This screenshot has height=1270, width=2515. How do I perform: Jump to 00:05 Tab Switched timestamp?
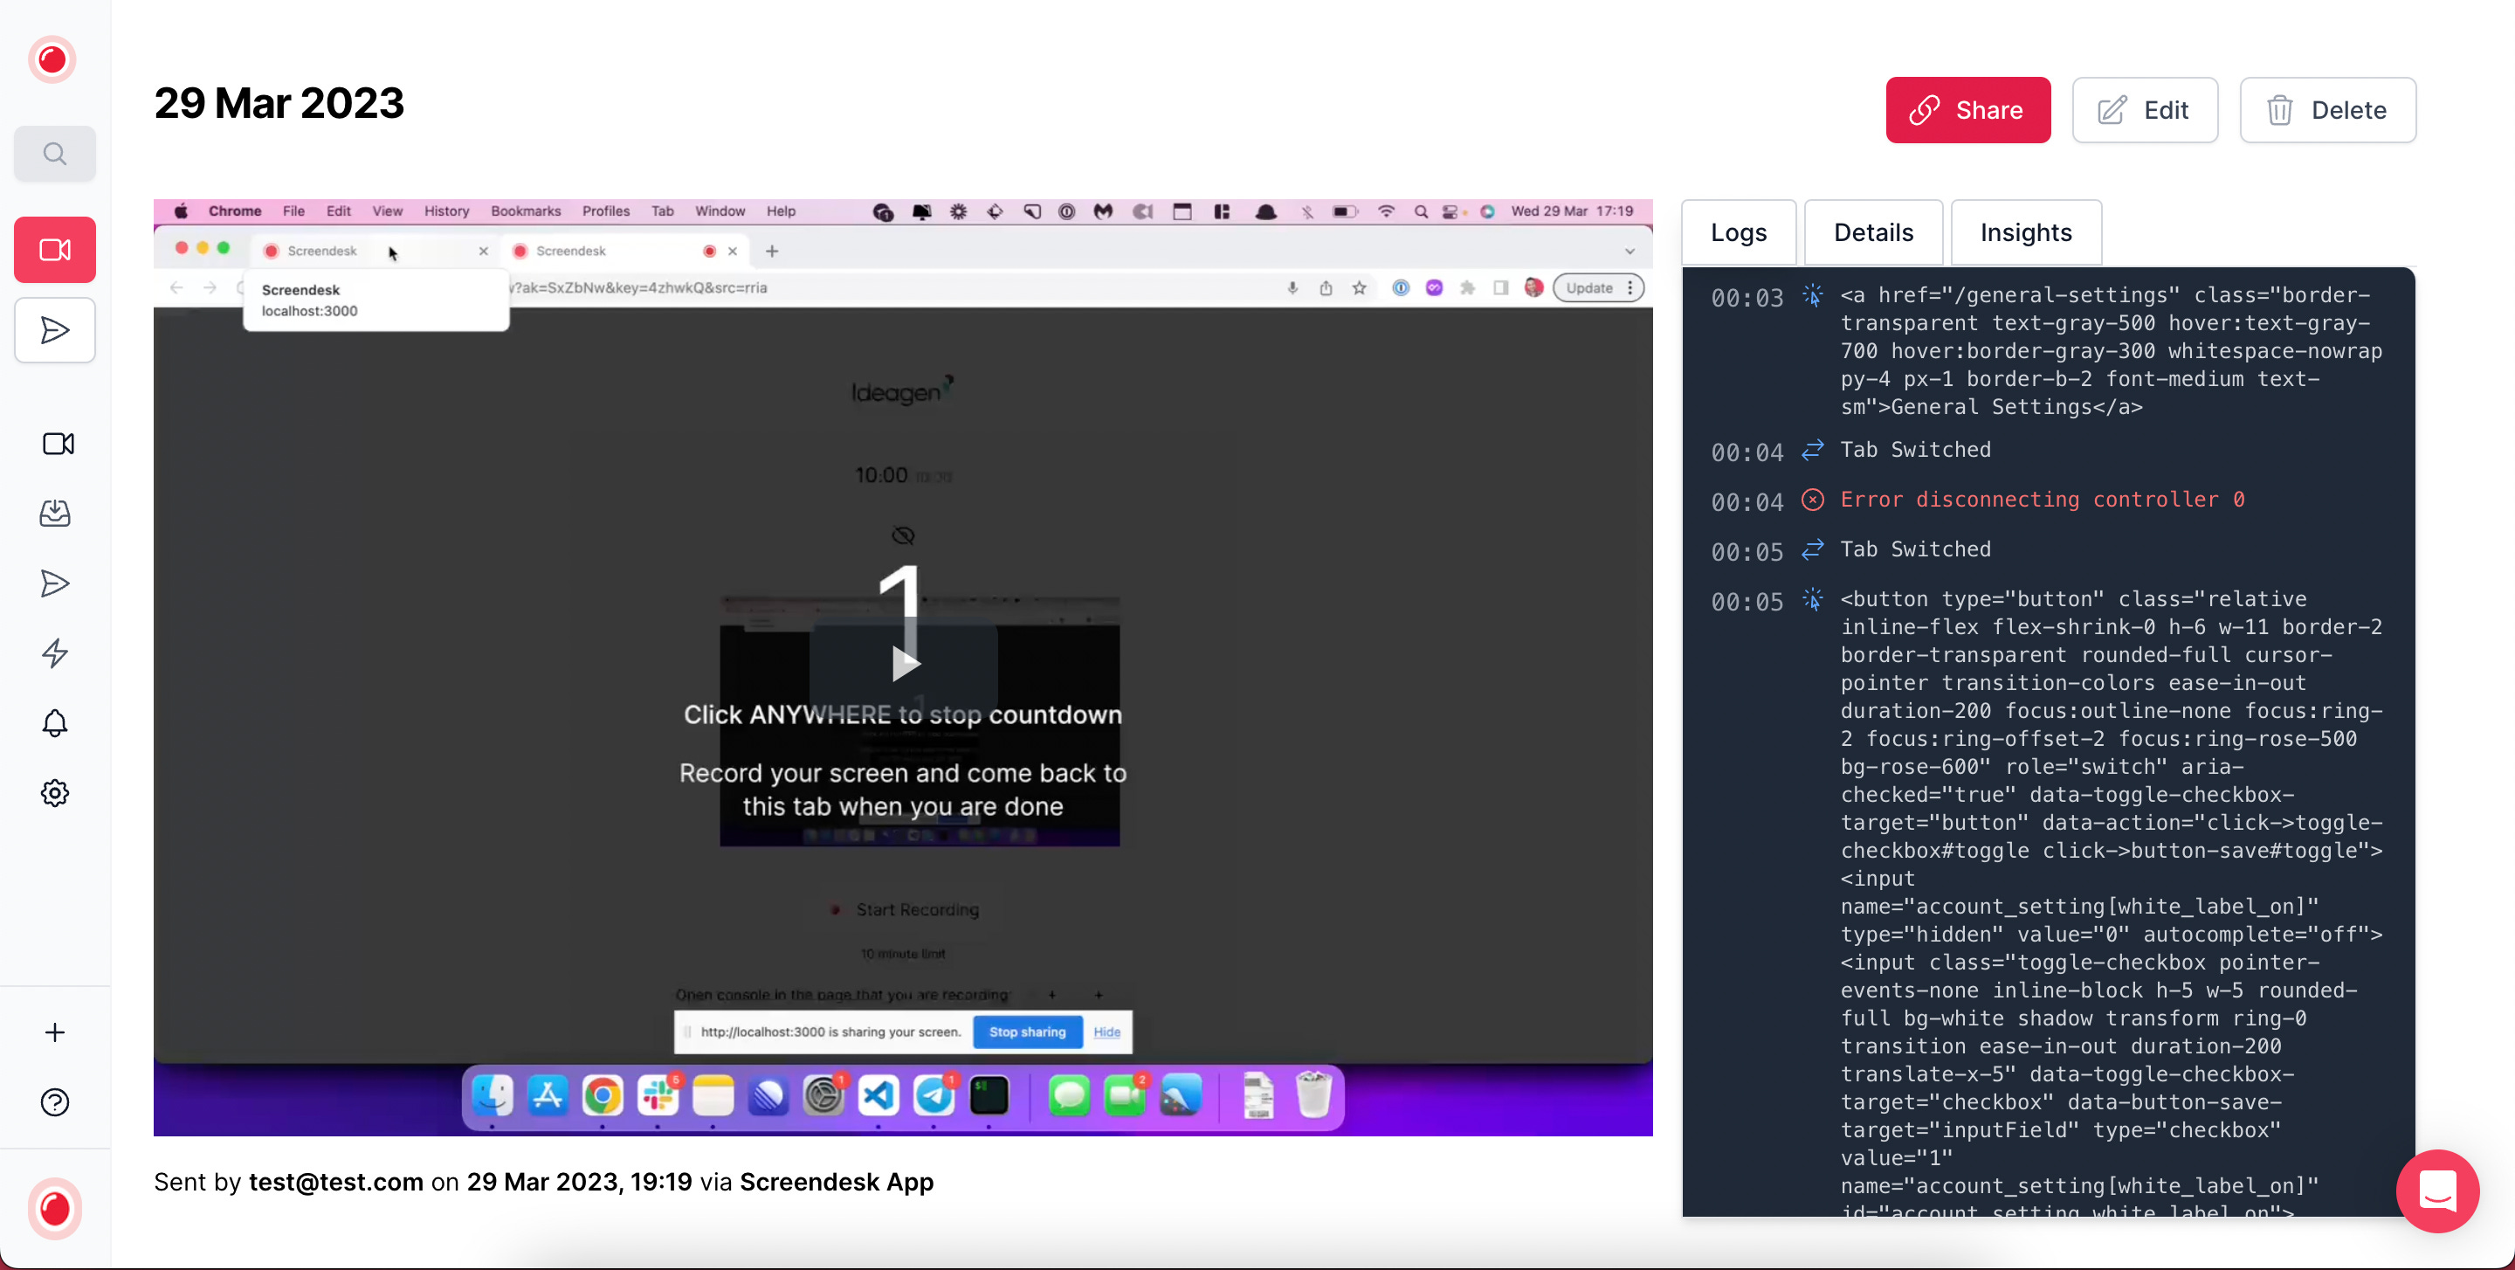pos(1746,553)
